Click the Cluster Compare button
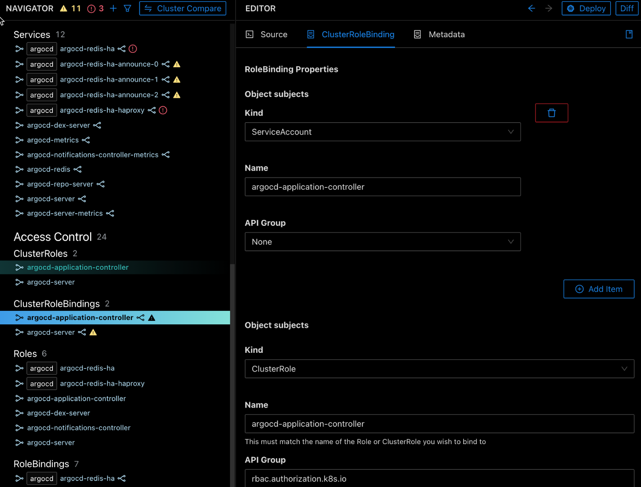 tap(183, 8)
